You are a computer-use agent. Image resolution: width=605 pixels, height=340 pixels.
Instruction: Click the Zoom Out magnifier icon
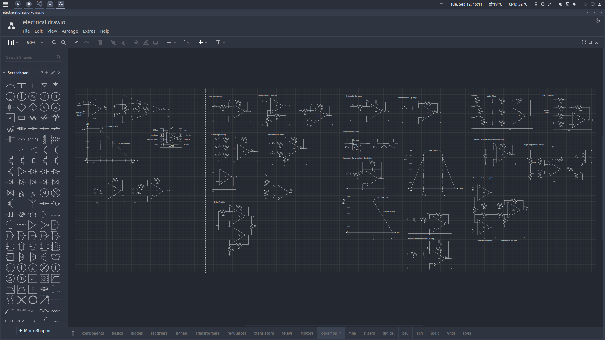click(64, 42)
